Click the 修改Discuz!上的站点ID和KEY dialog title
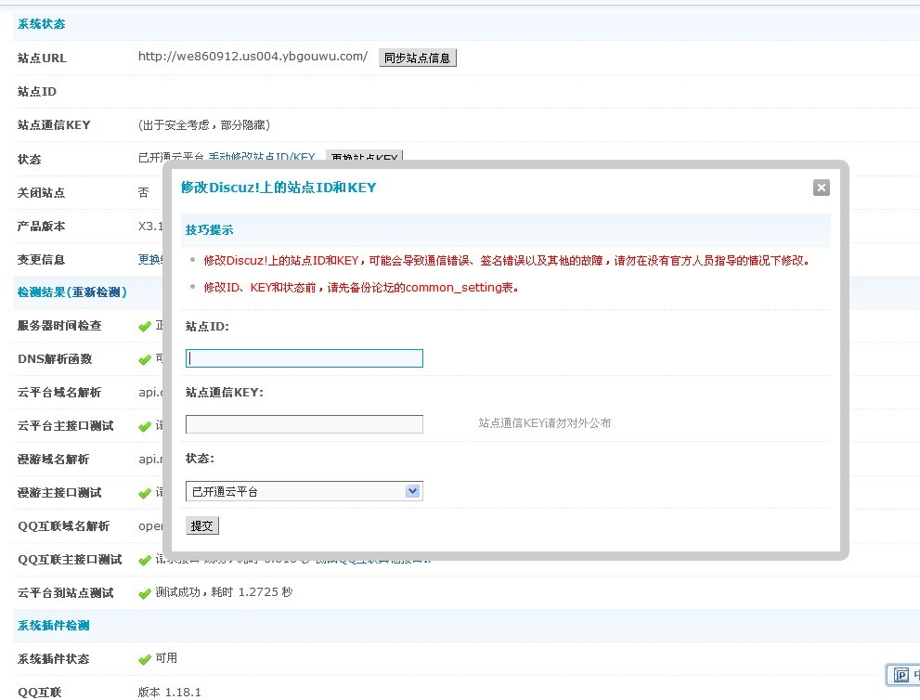 pyautogui.click(x=279, y=188)
